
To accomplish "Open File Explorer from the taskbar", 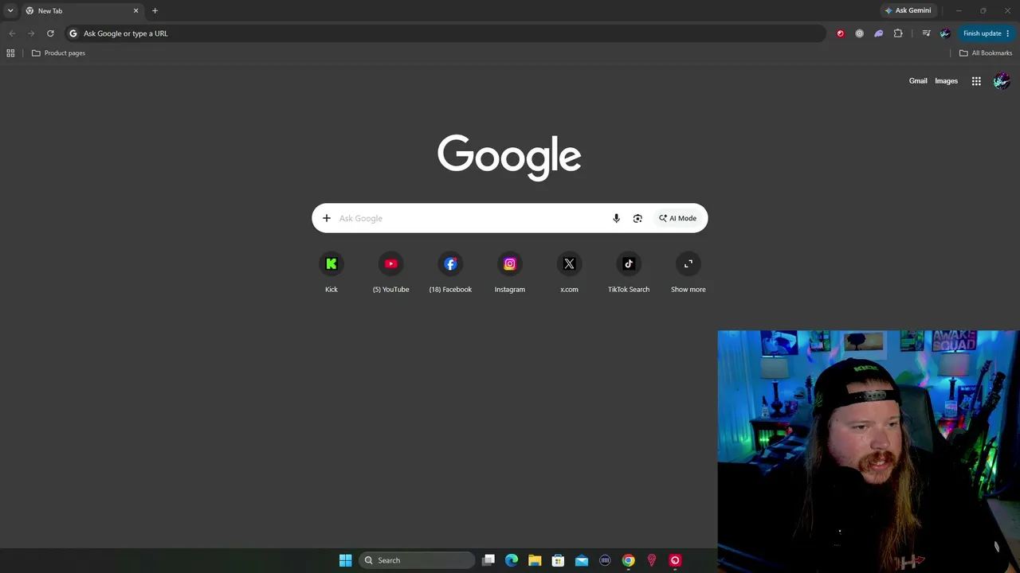I will [x=535, y=560].
